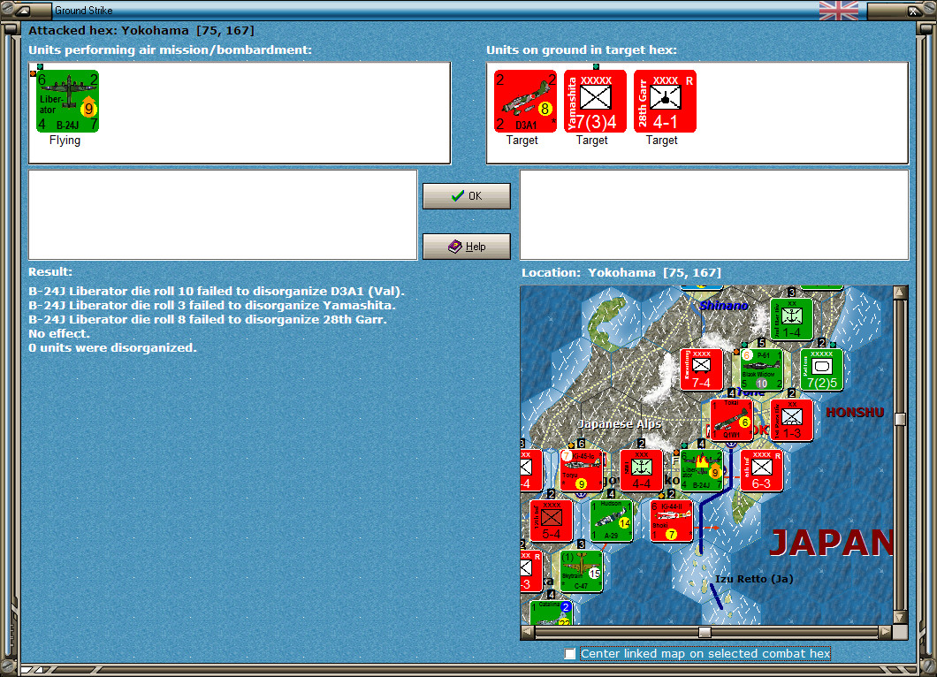Click the Japanese Alps map label

pos(620,423)
